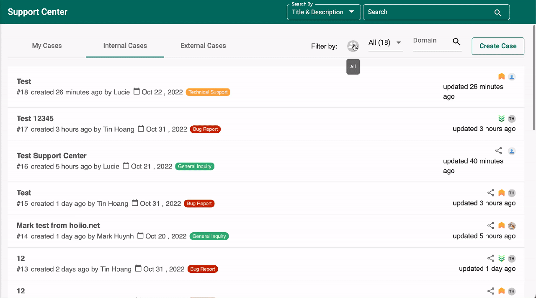The height and width of the screenshot is (298, 536).
Task: Click the Create Case button
Action: [498, 46]
